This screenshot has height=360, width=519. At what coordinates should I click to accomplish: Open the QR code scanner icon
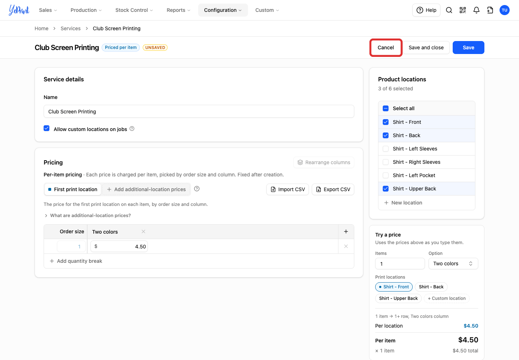click(463, 10)
